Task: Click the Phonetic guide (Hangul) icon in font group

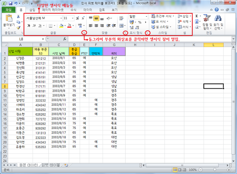Action: [x=80, y=26]
